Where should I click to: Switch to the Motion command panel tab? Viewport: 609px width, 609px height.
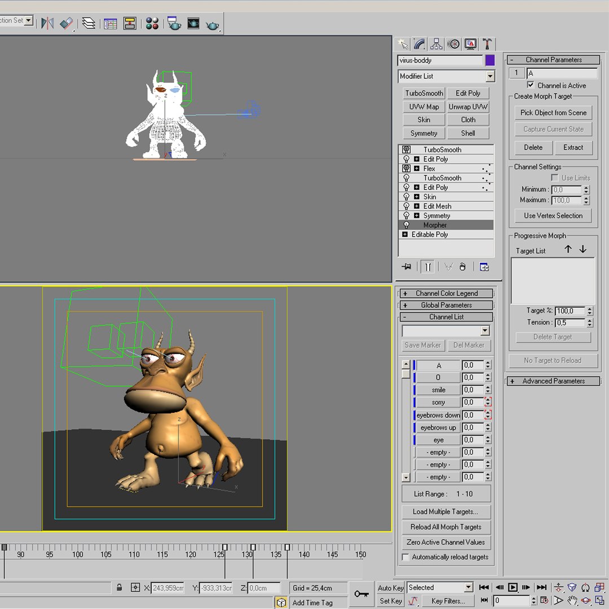pyautogui.click(x=453, y=44)
